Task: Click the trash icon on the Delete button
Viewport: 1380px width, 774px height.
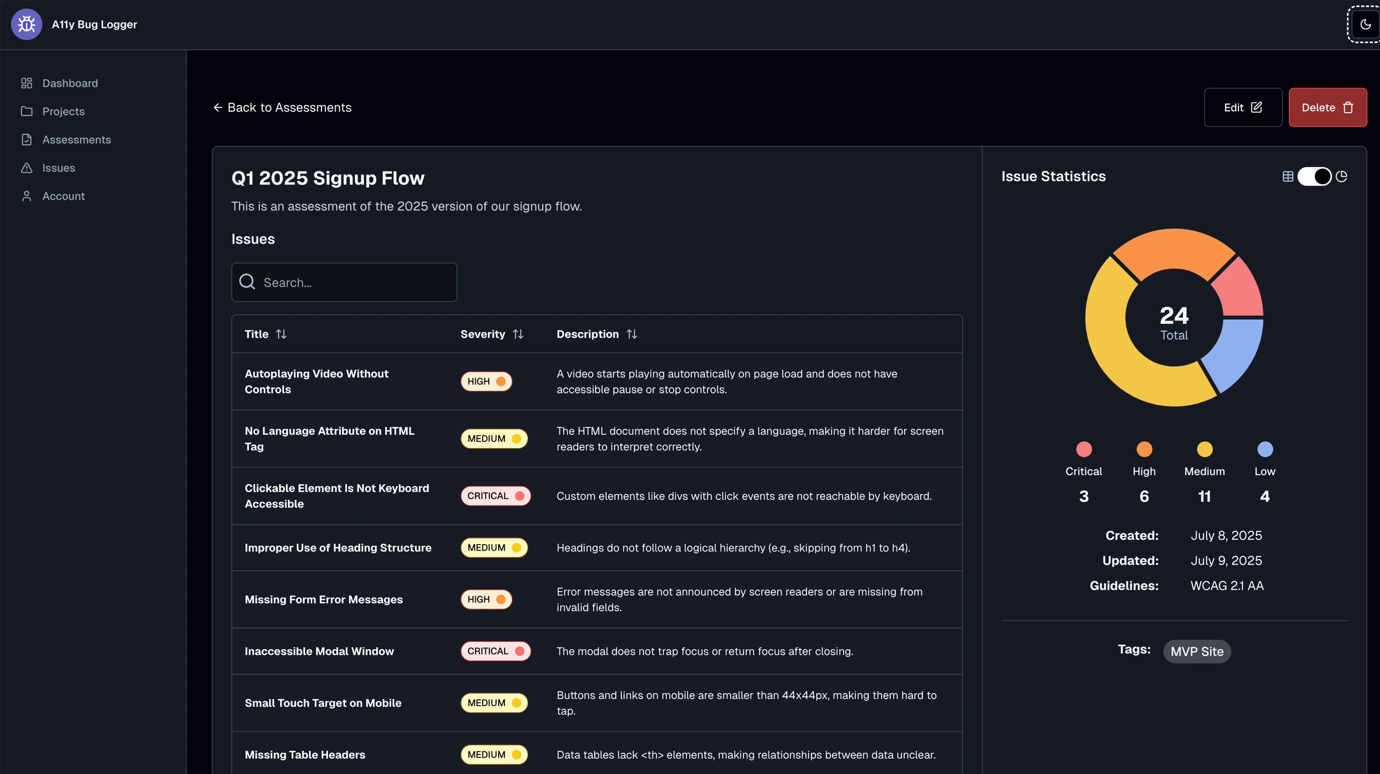Action: tap(1348, 108)
